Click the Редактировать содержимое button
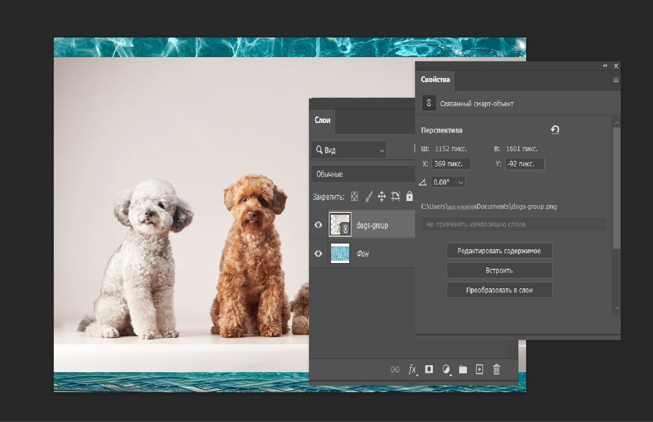This screenshot has width=653, height=422. pyautogui.click(x=499, y=250)
